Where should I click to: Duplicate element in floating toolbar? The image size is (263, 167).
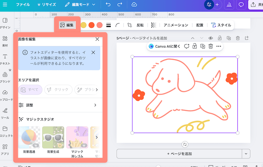click(203, 46)
